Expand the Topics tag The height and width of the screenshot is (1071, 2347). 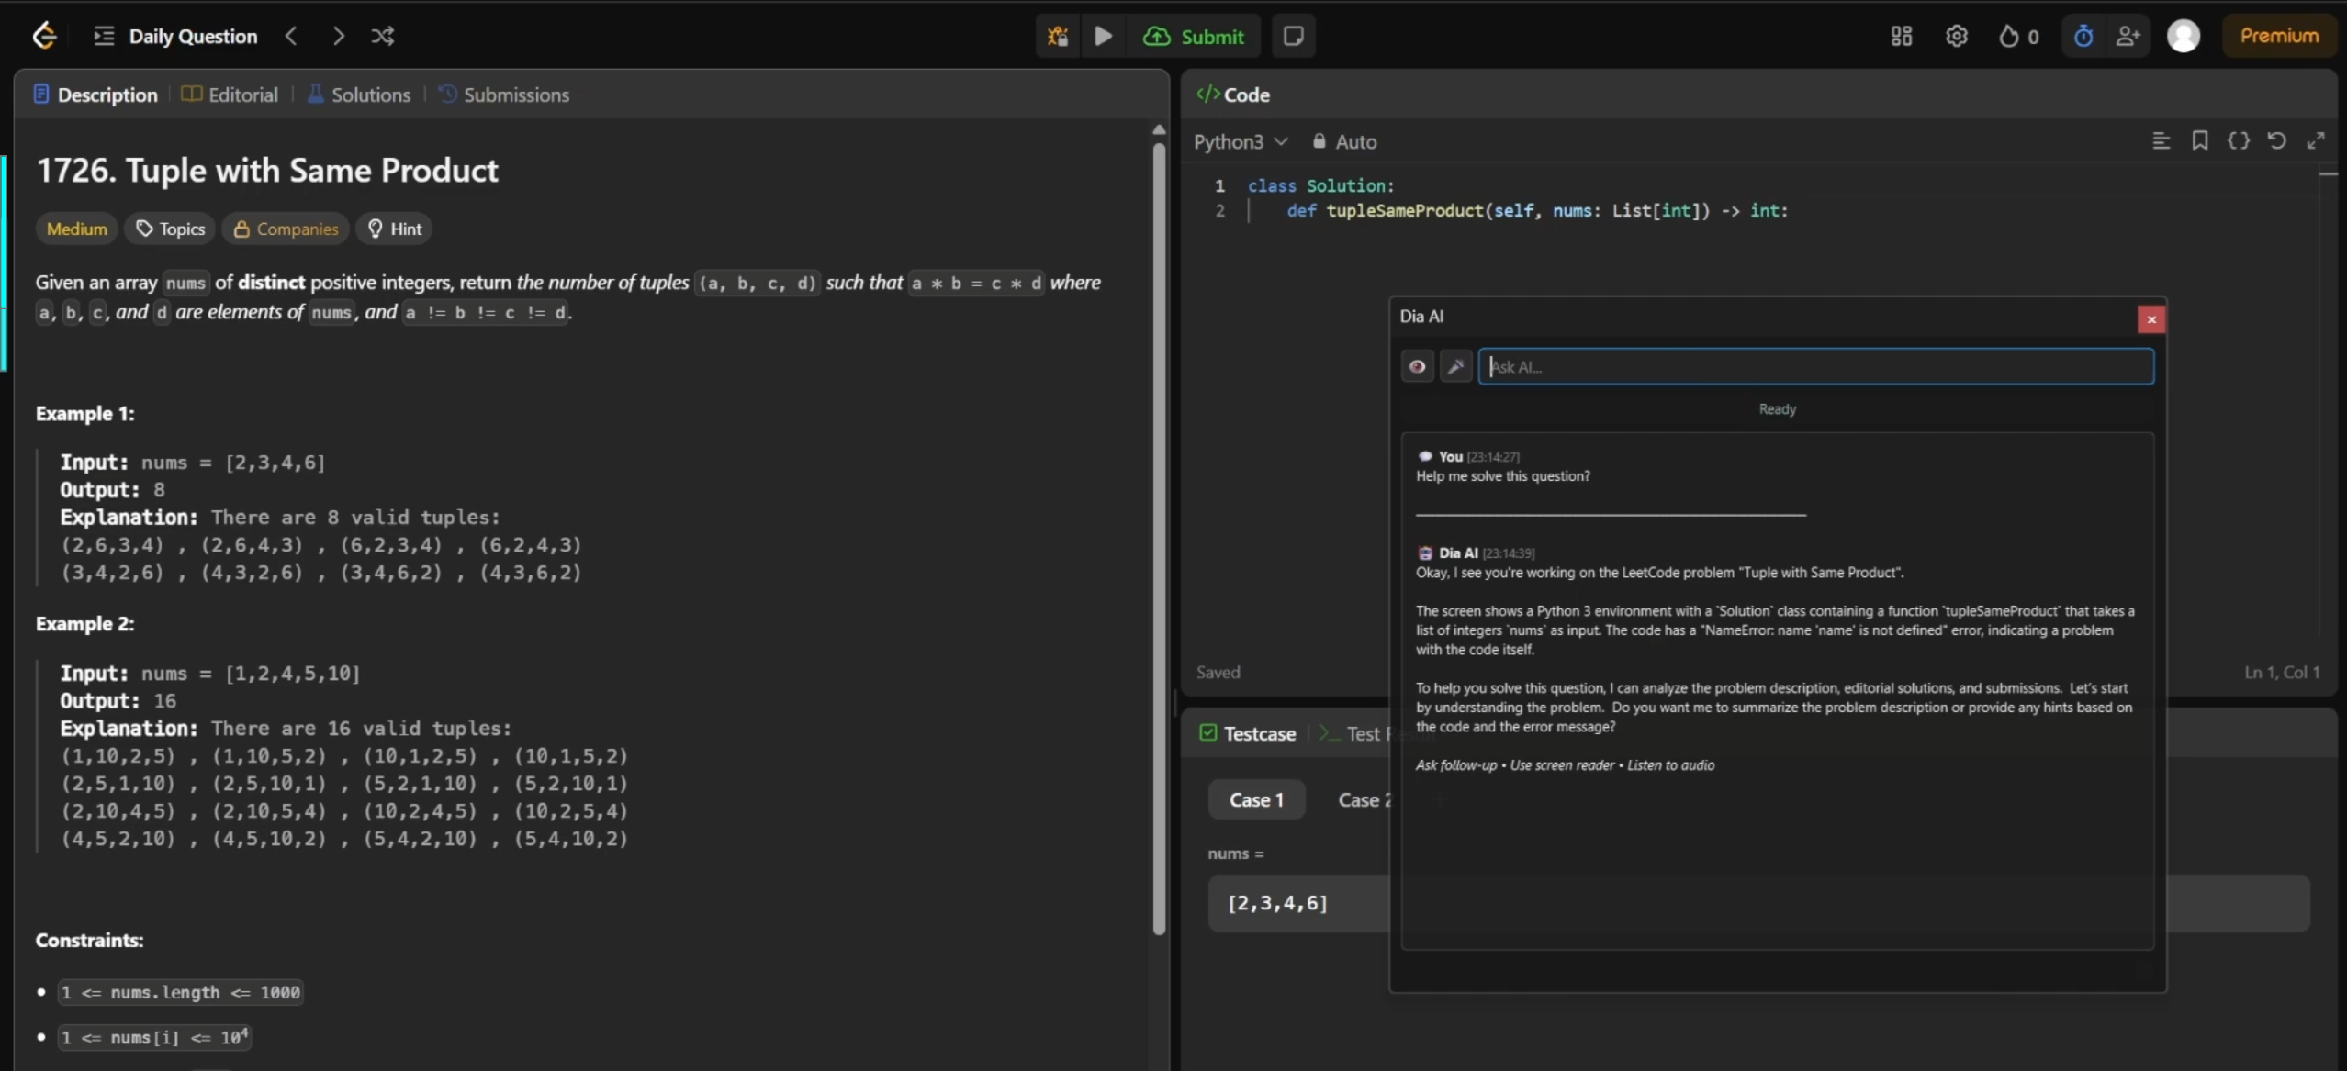click(x=171, y=229)
